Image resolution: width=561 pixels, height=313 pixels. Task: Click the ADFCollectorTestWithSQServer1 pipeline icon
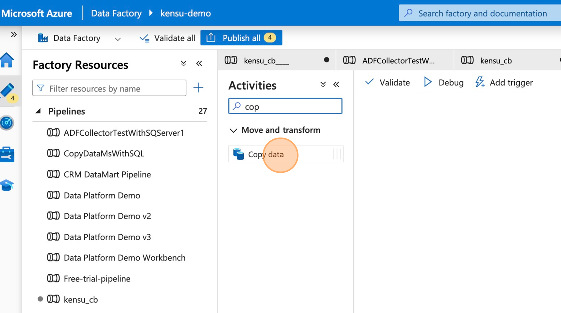(53, 133)
